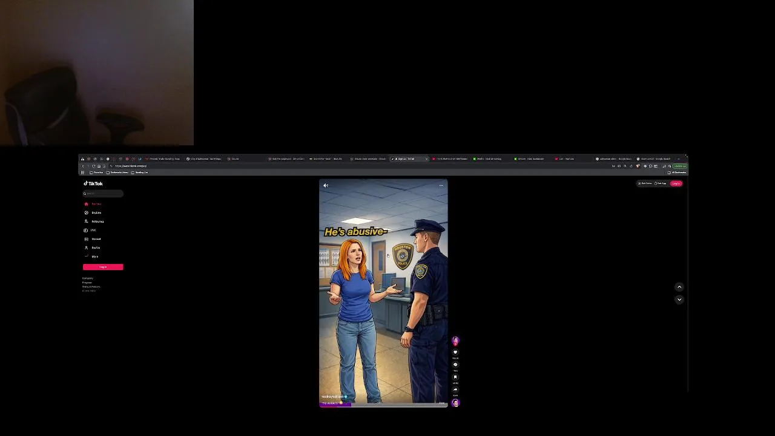The height and width of the screenshot is (436, 775).
Task: Close the active TikTok tab
Action: [426, 159]
